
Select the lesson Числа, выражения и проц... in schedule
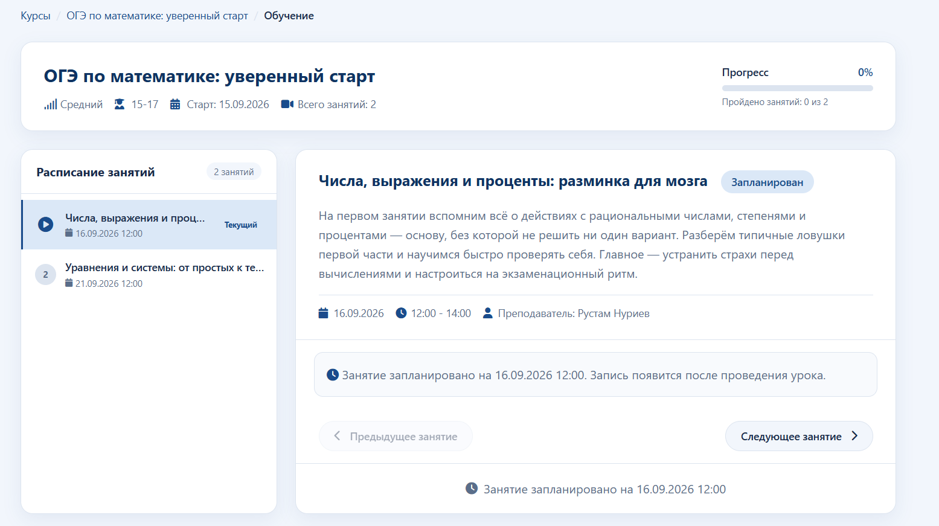click(149, 225)
